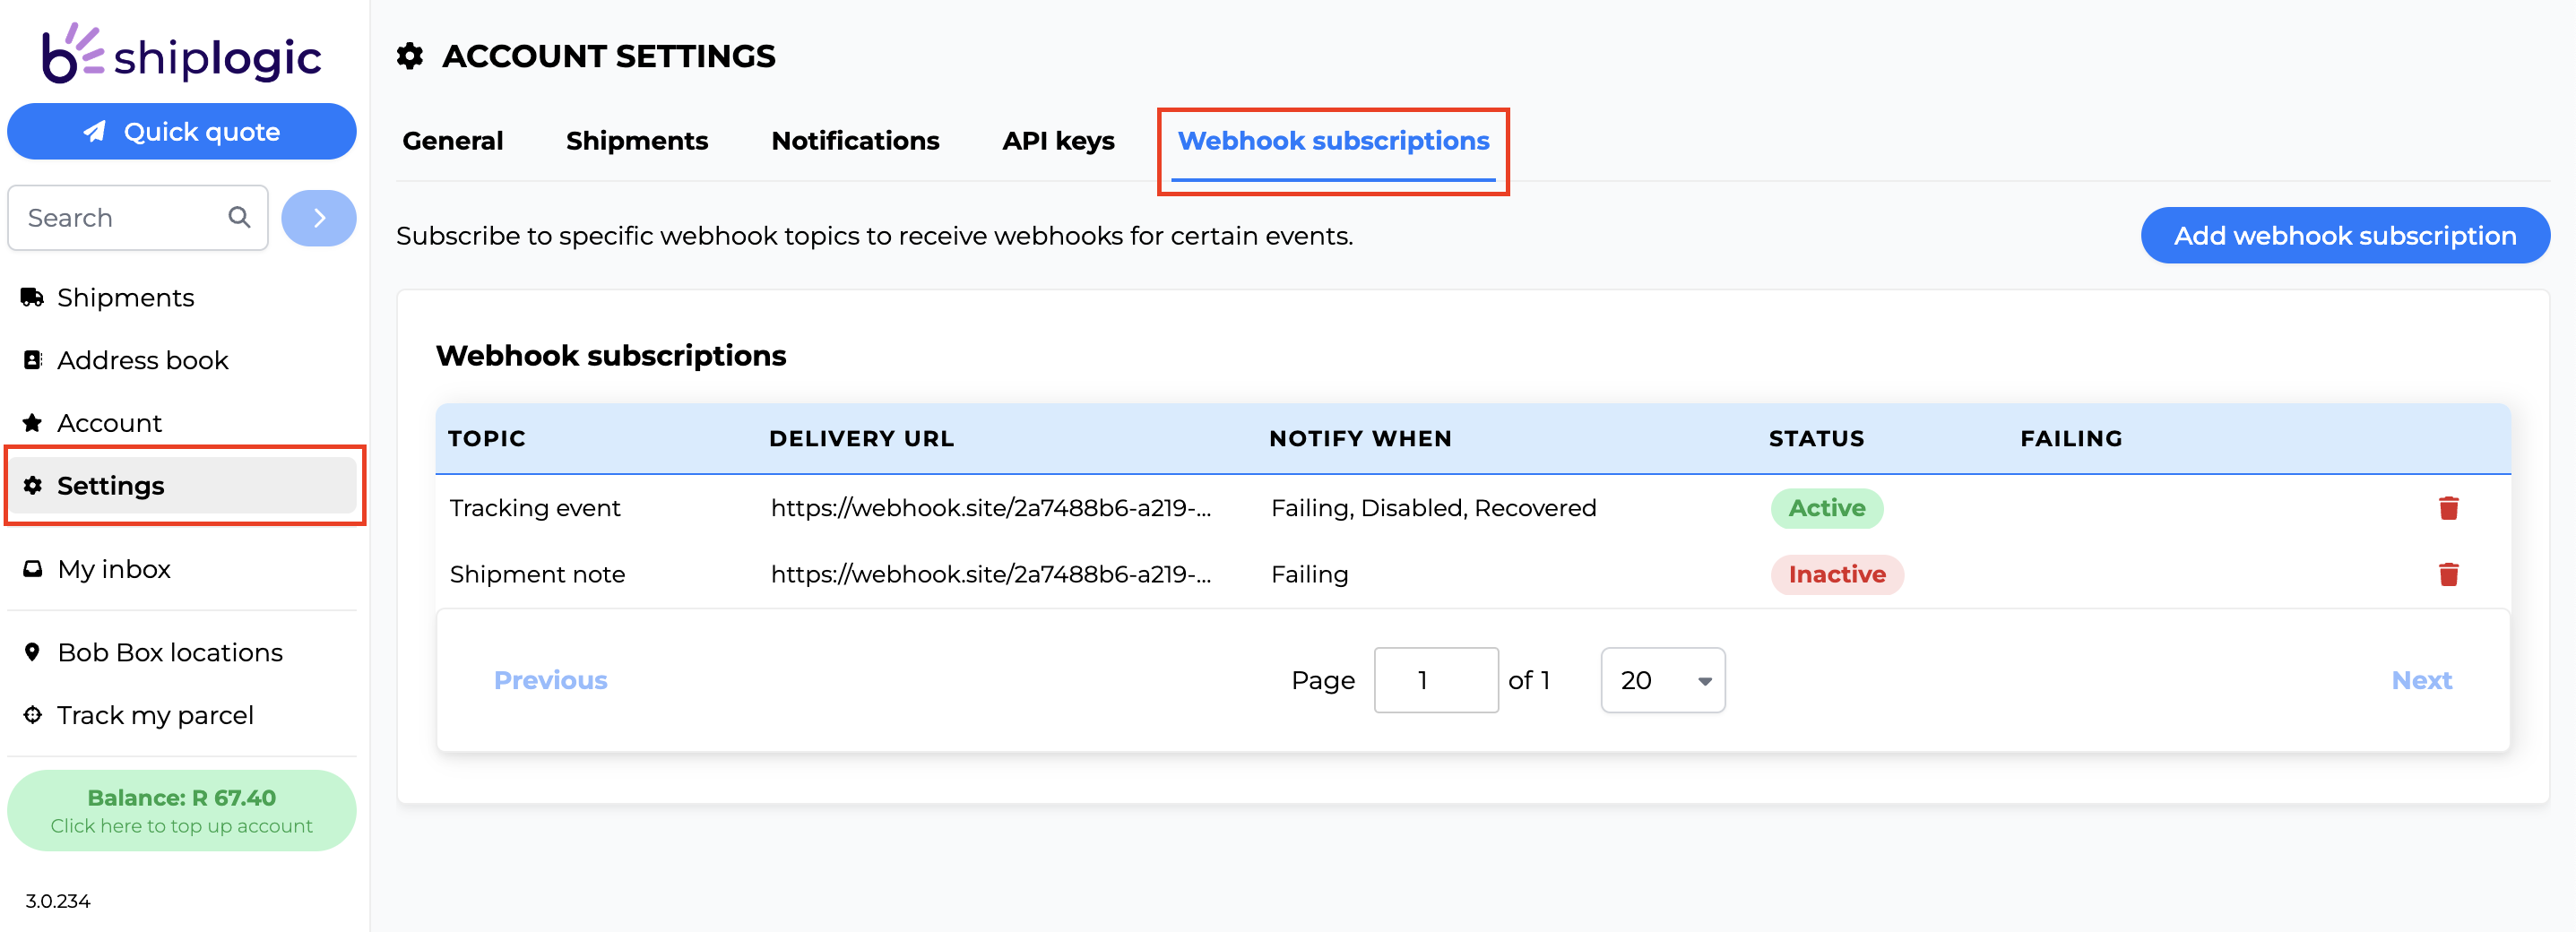Viewport: 2576px width, 932px height.
Task: Delete the Shipment note webhook subscription
Action: pyautogui.click(x=2448, y=574)
